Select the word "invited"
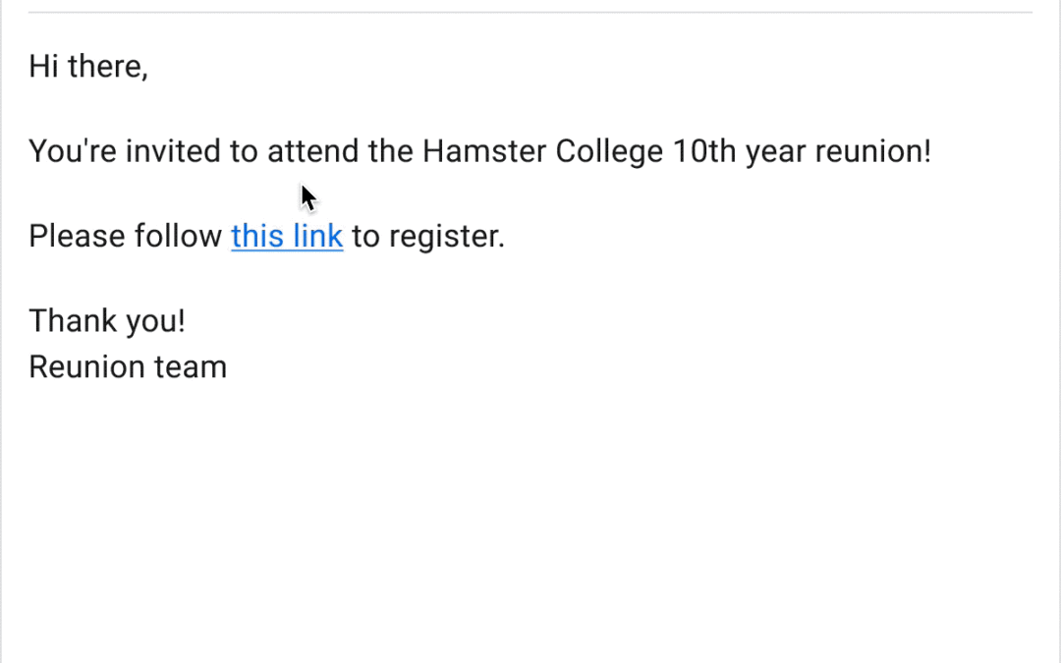Image resolution: width=1061 pixels, height=663 pixels. point(173,151)
